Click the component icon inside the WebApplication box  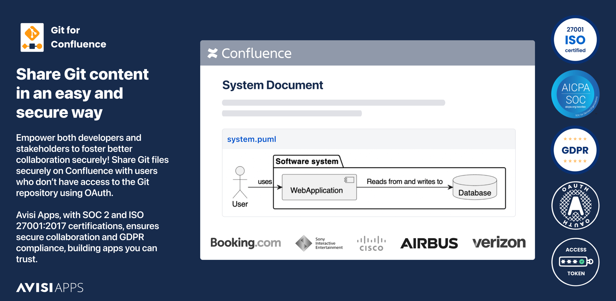tap(349, 180)
